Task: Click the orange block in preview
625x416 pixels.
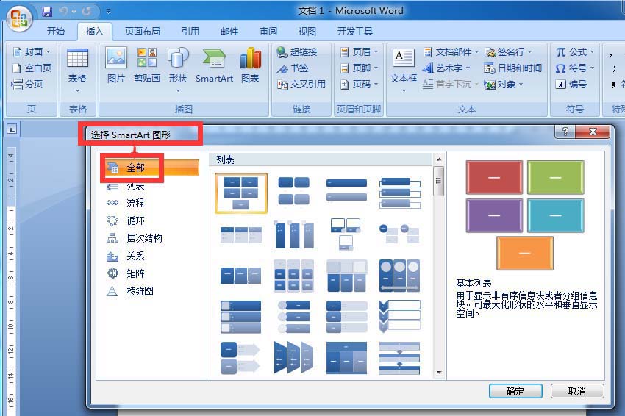Action: (x=525, y=253)
